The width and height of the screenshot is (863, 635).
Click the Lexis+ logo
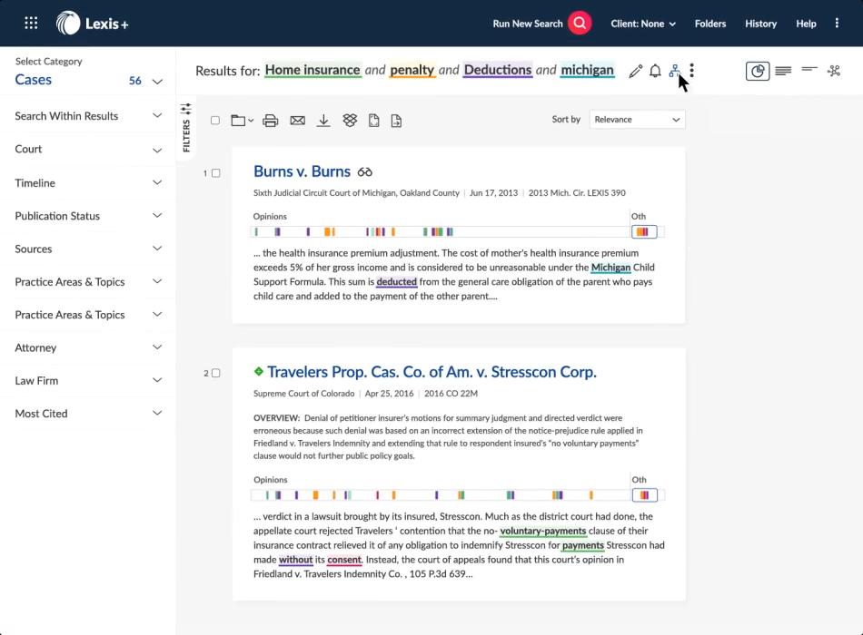click(x=92, y=24)
